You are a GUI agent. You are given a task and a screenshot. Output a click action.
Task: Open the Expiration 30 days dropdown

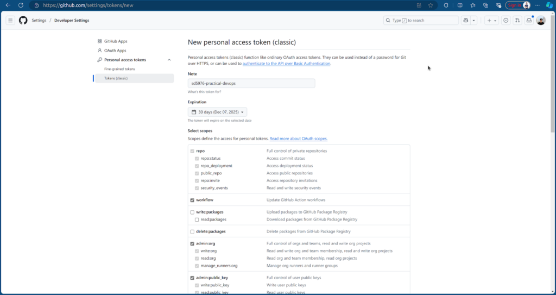[x=217, y=112]
